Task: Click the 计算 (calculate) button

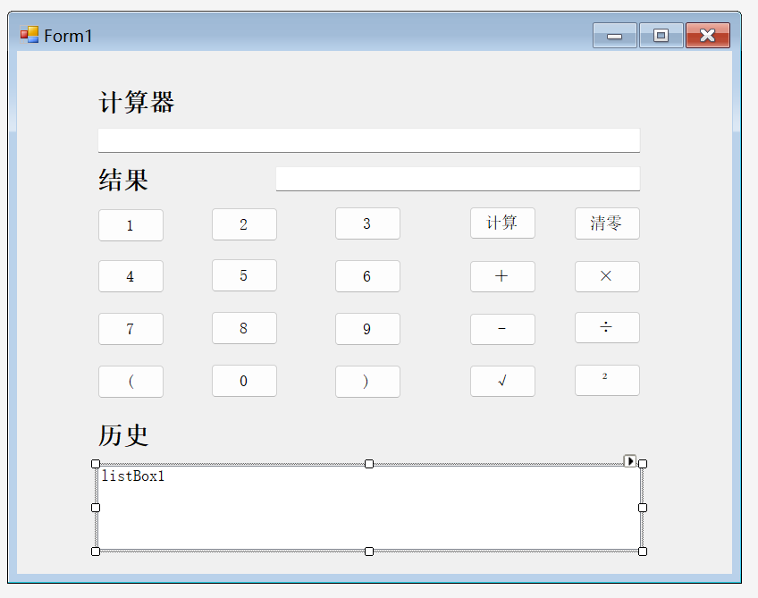Action: (502, 223)
